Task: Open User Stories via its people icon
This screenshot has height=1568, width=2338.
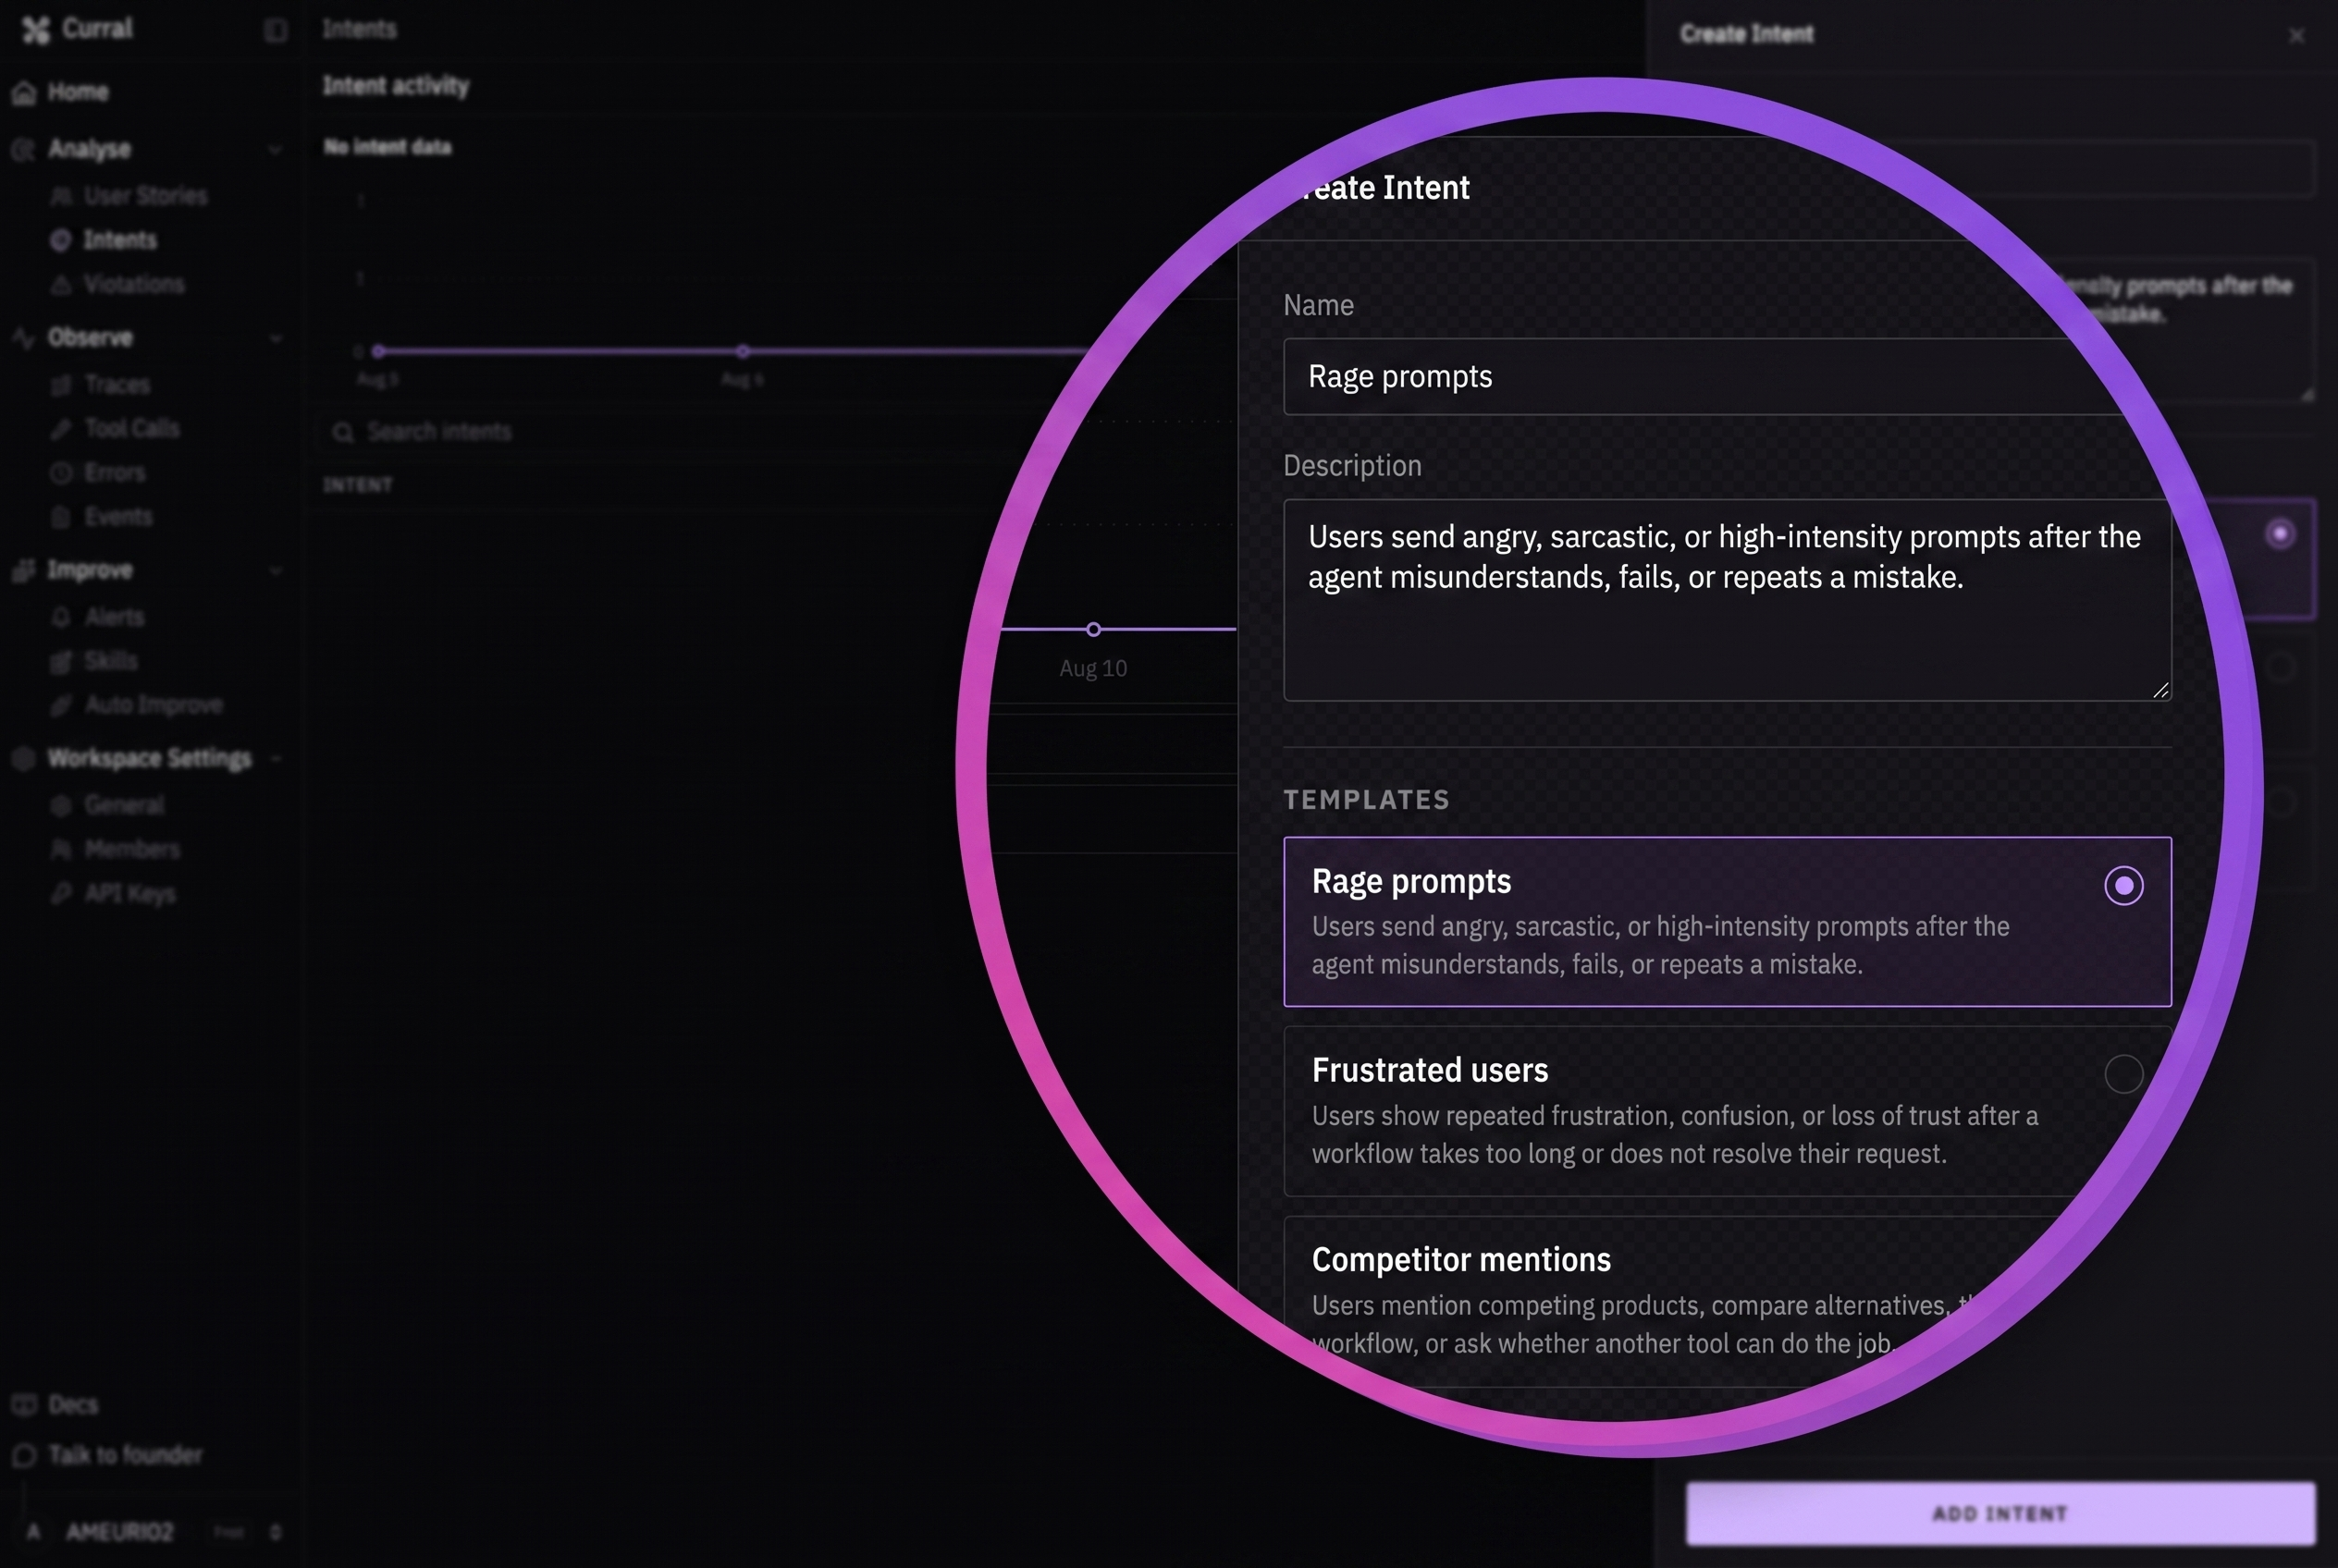Action: [x=61, y=196]
